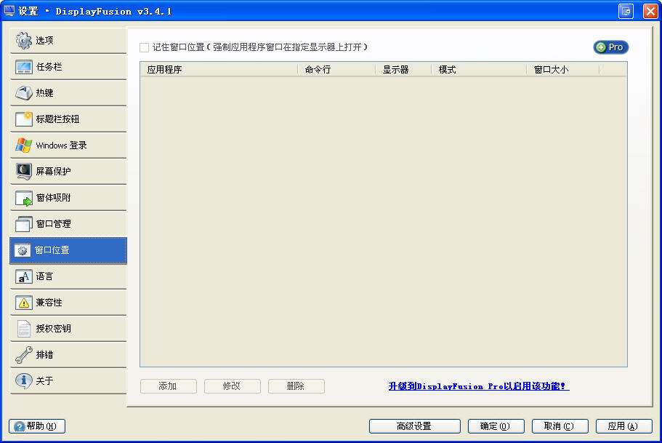
Task: Select the 窗口位置 tab
Action: click(68, 250)
